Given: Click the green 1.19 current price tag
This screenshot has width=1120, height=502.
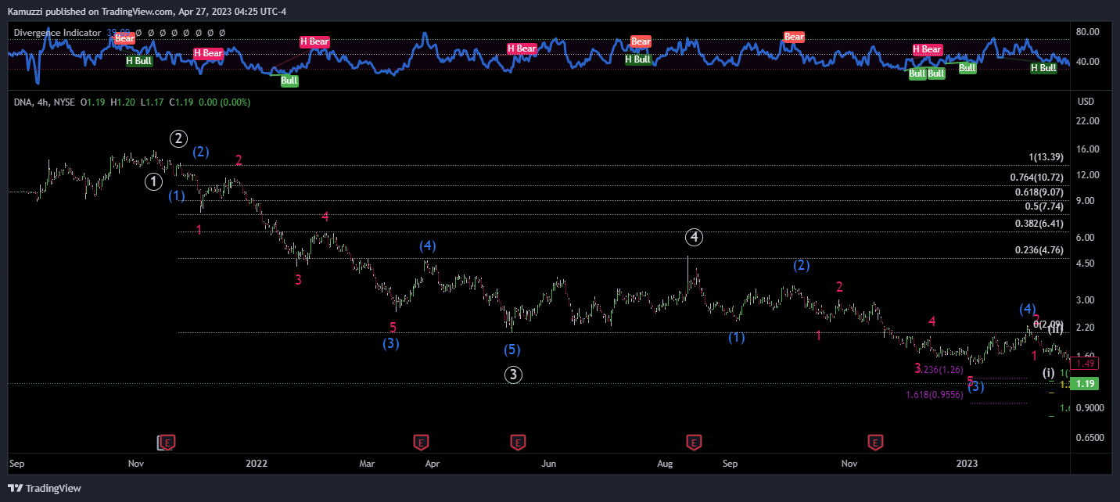Looking at the screenshot, I should pos(1086,383).
